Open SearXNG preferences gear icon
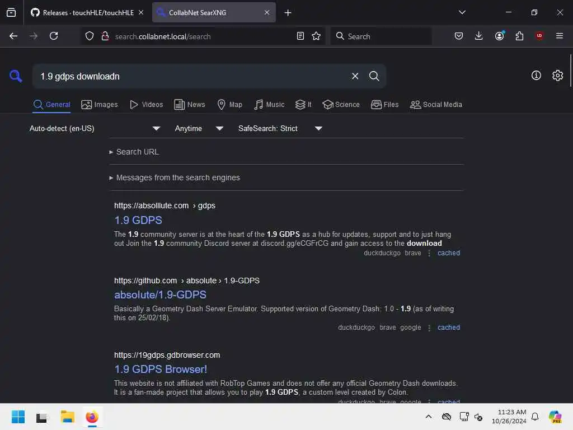Image resolution: width=573 pixels, height=430 pixels. click(557, 76)
